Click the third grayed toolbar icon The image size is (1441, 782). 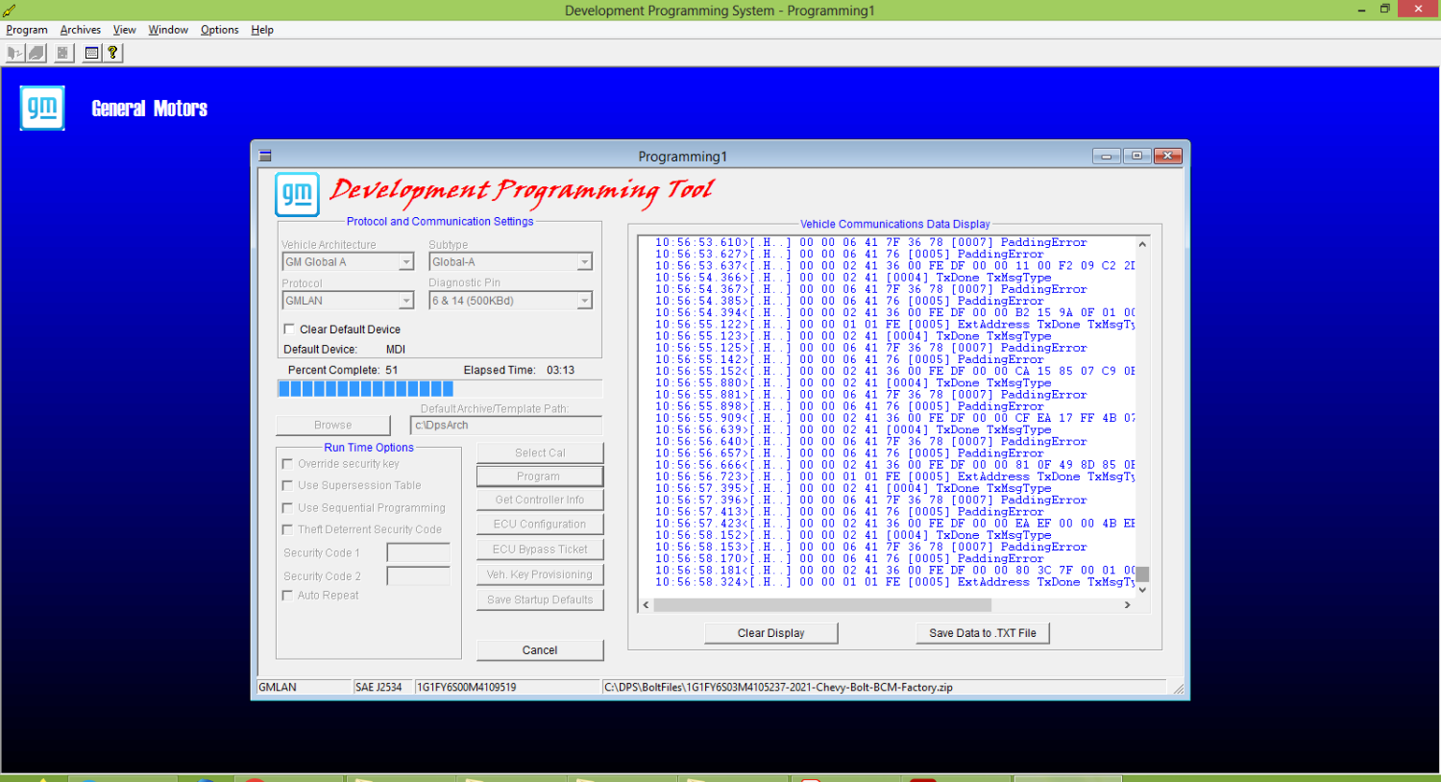62,53
